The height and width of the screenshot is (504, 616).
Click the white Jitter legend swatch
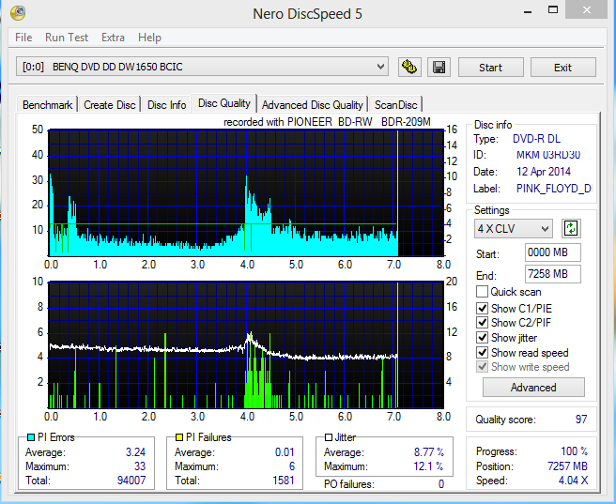[x=329, y=437]
